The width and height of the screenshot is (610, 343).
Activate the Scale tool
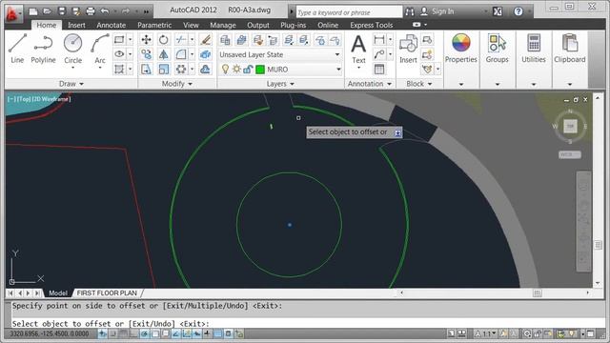pos(163,70)
